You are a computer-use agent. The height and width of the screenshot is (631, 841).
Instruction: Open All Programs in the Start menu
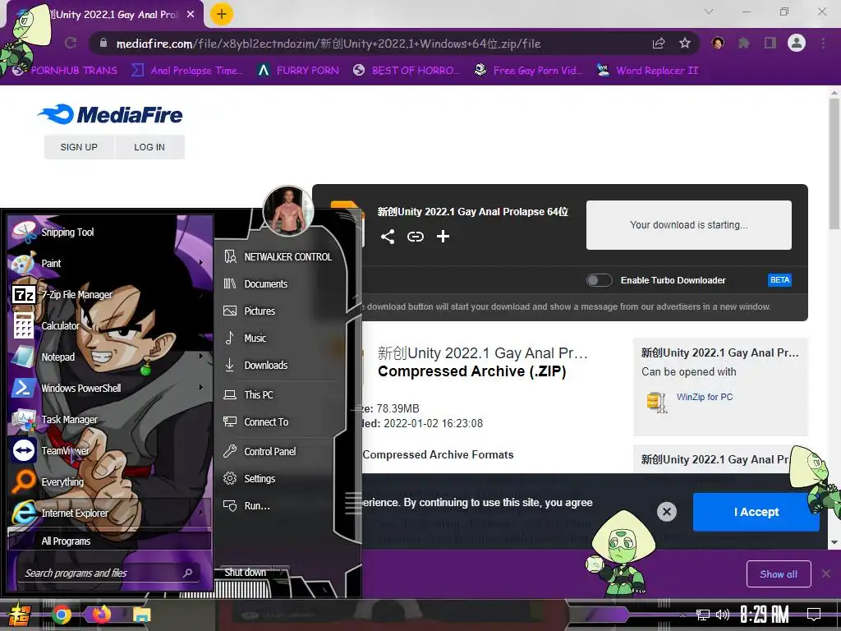(x=109, y=541)
